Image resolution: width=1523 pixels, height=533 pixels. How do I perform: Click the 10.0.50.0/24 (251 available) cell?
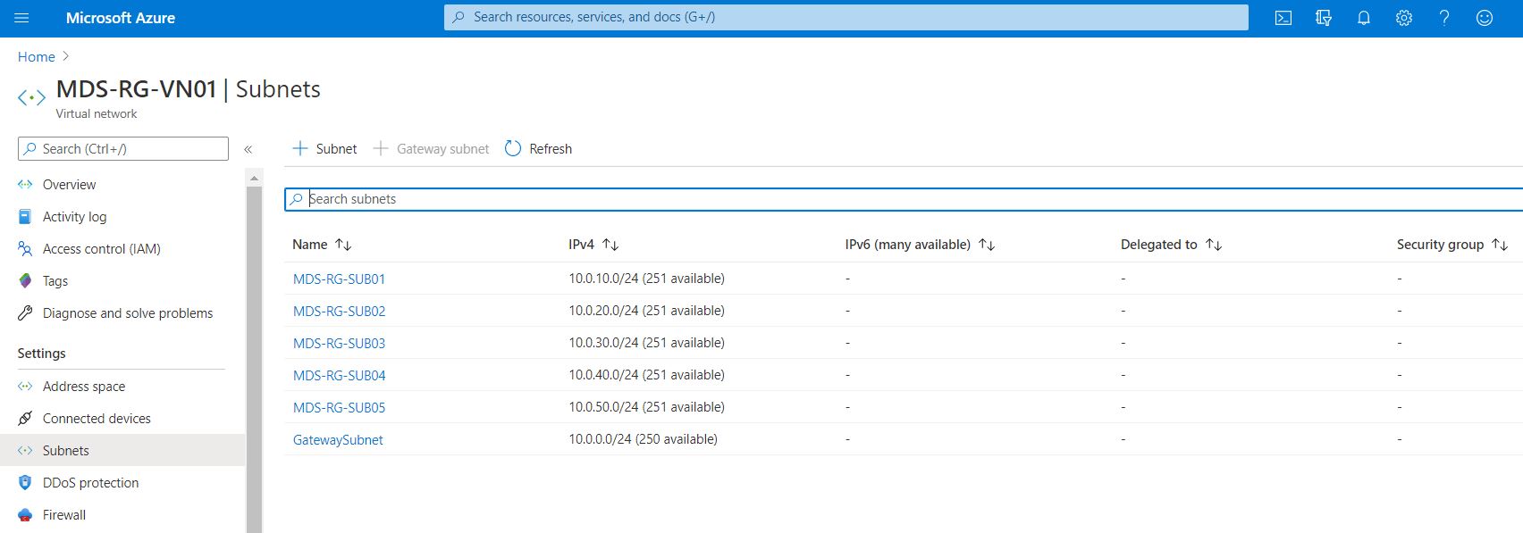646,407
